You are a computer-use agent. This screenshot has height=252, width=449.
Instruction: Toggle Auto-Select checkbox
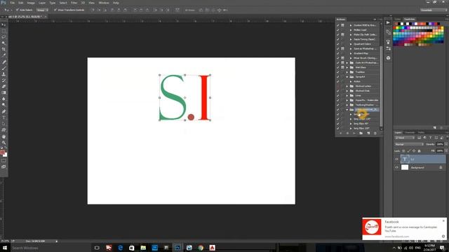pos(17,10)
